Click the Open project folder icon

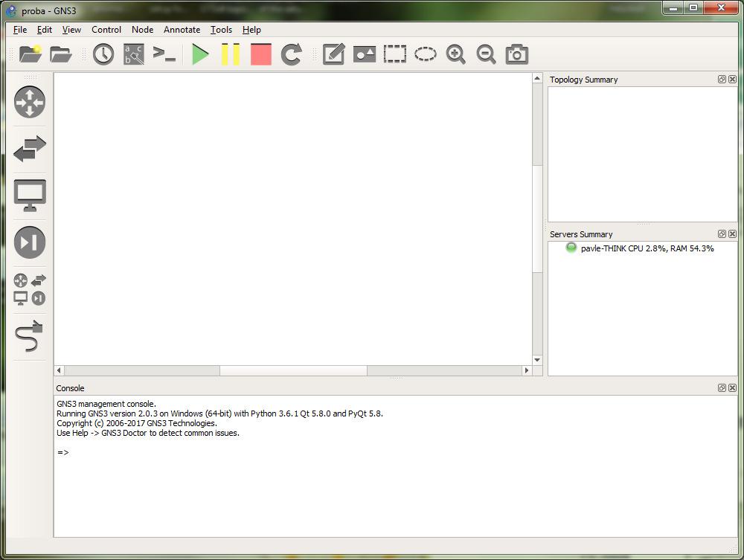[61, 54]
